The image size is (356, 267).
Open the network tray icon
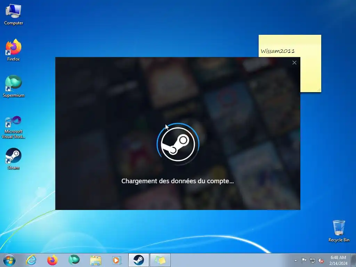pos(313,260)
